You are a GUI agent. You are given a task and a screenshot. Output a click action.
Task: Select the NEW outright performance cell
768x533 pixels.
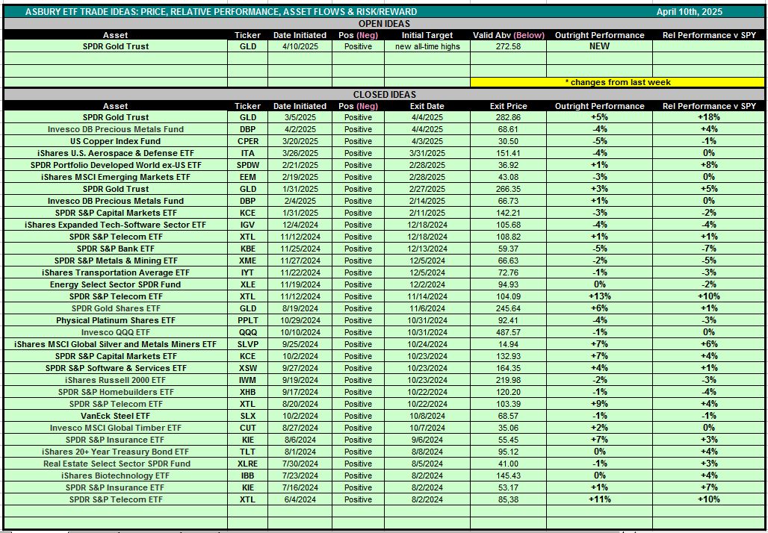point(599,46)
